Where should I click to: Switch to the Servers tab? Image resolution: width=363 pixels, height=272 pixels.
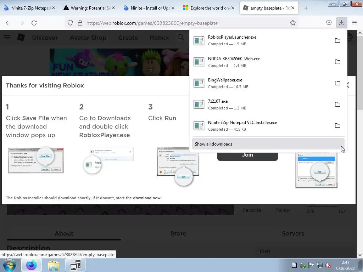(x=293, y=234)
